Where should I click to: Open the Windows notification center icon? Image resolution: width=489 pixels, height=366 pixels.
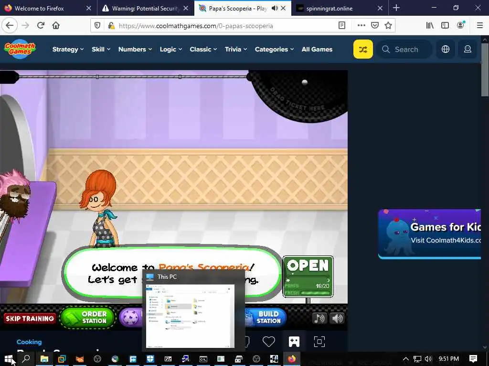(x=473, y=359)
